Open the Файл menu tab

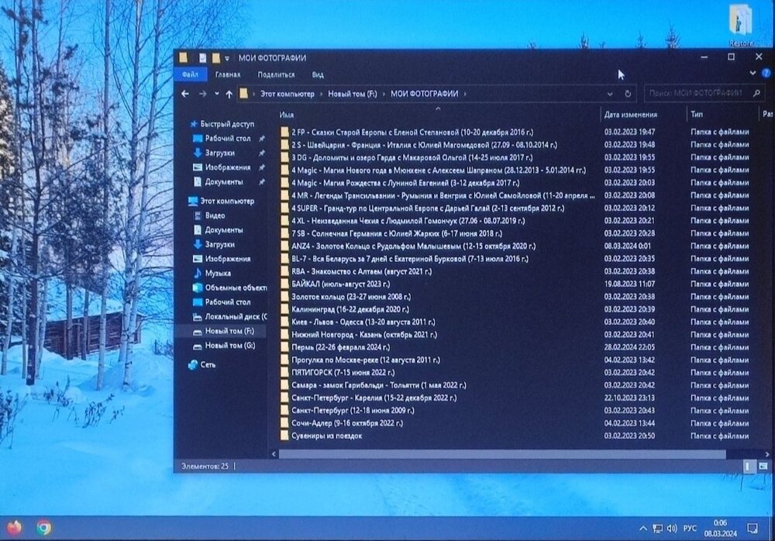tap(190, 74)
